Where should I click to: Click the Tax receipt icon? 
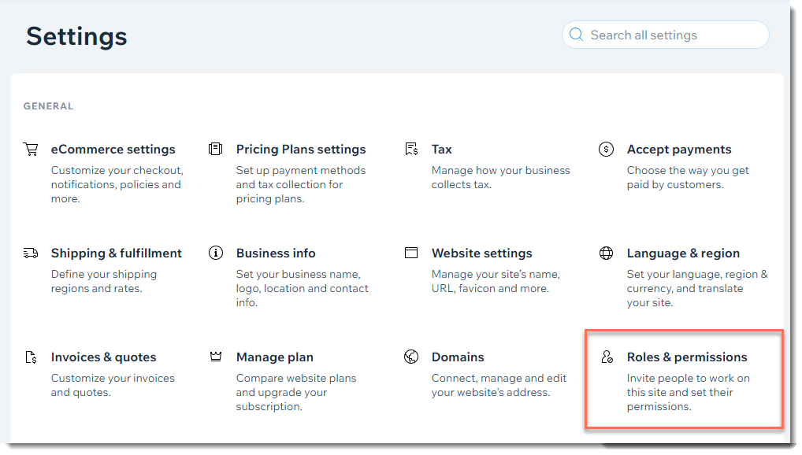pos(411,149)
